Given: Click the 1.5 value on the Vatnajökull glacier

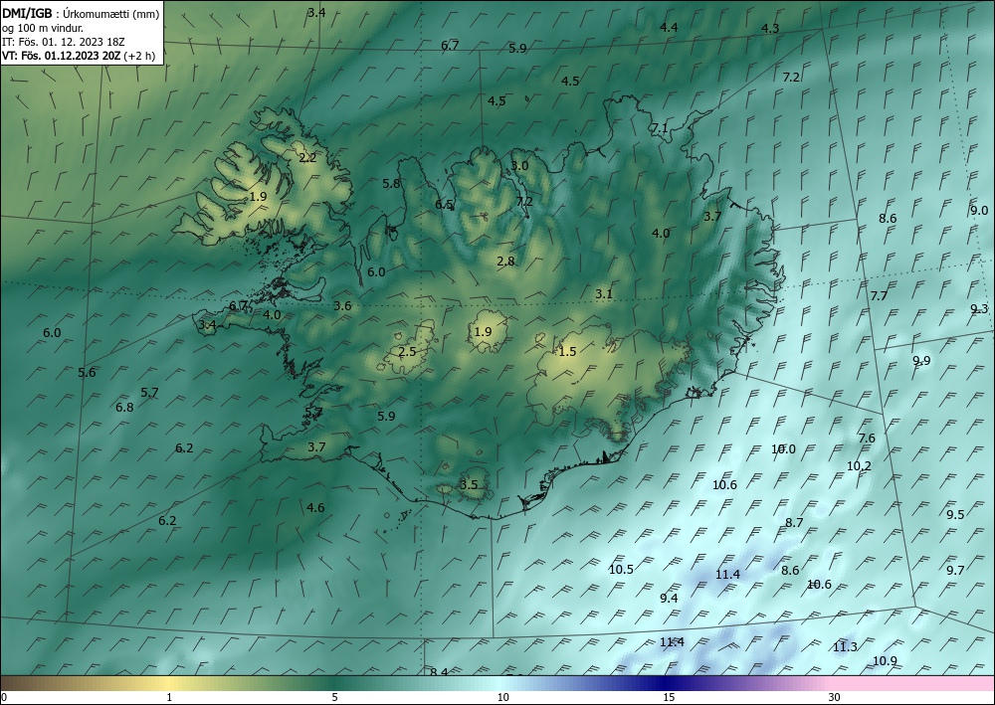Looking at the screenshot, I should pos(567,351).
